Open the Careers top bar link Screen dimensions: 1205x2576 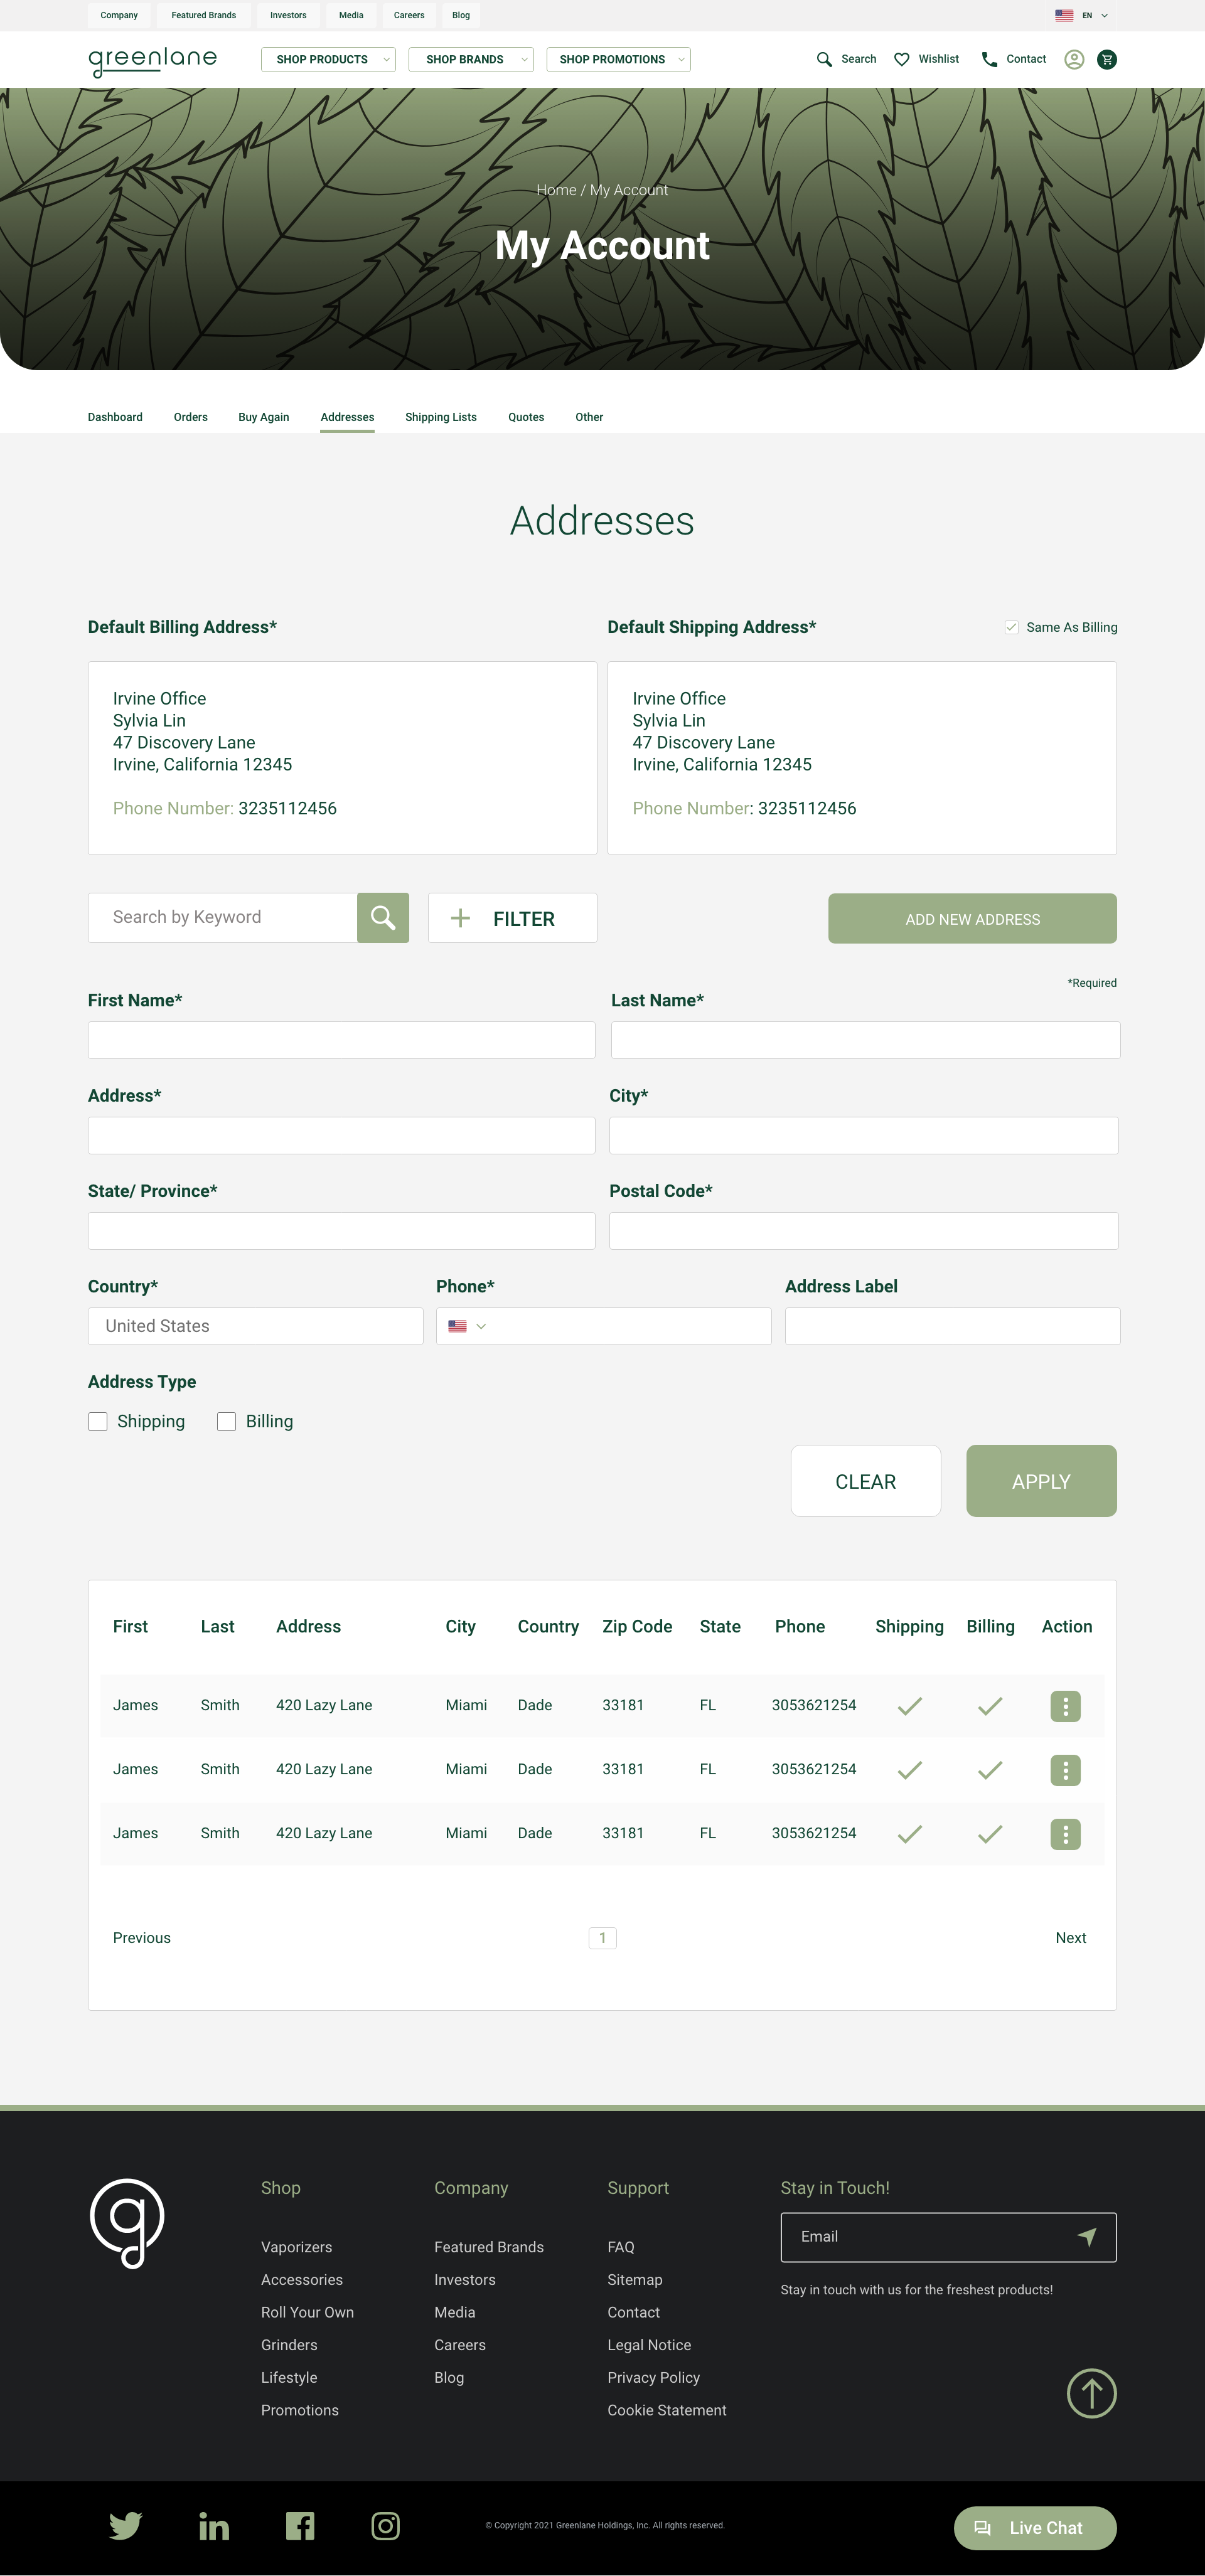tap(409, 15)
